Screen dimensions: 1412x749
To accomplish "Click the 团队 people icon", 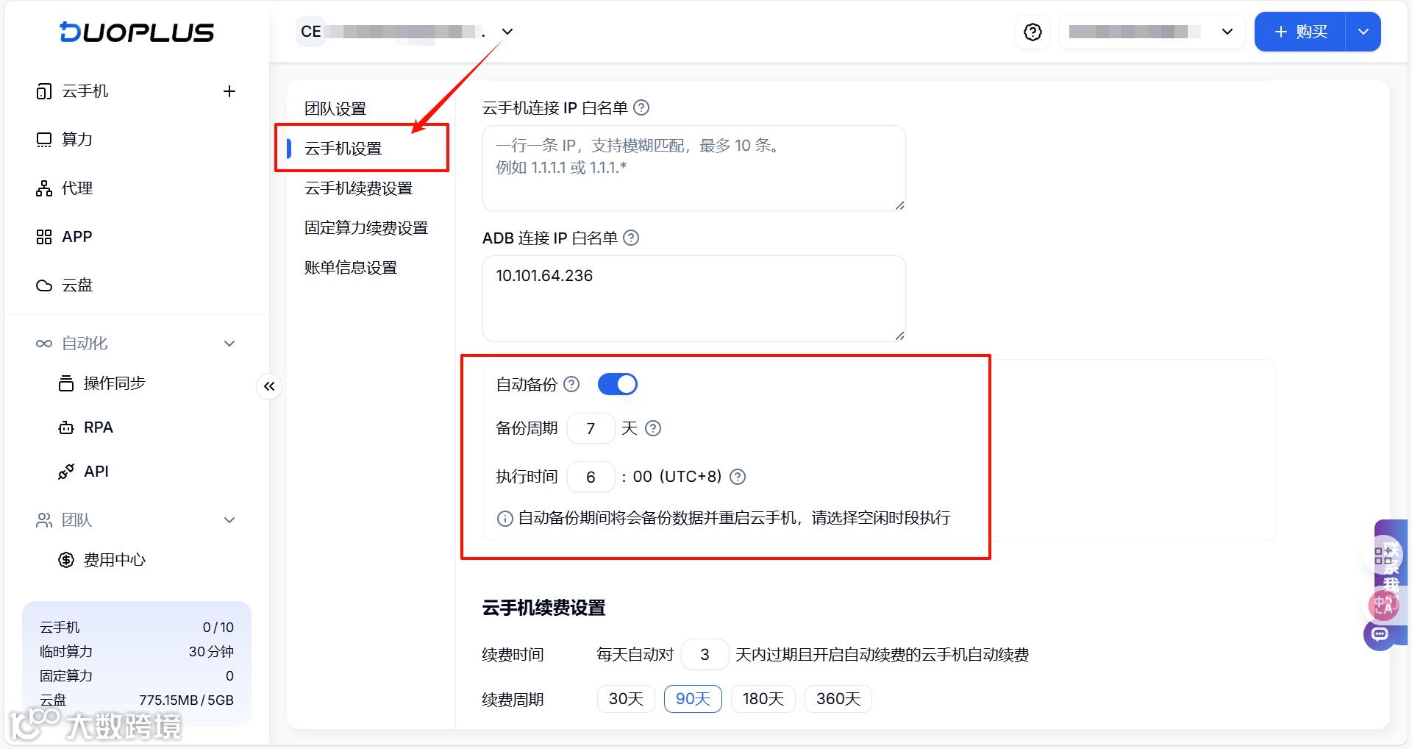I will (x=44, y=520).
